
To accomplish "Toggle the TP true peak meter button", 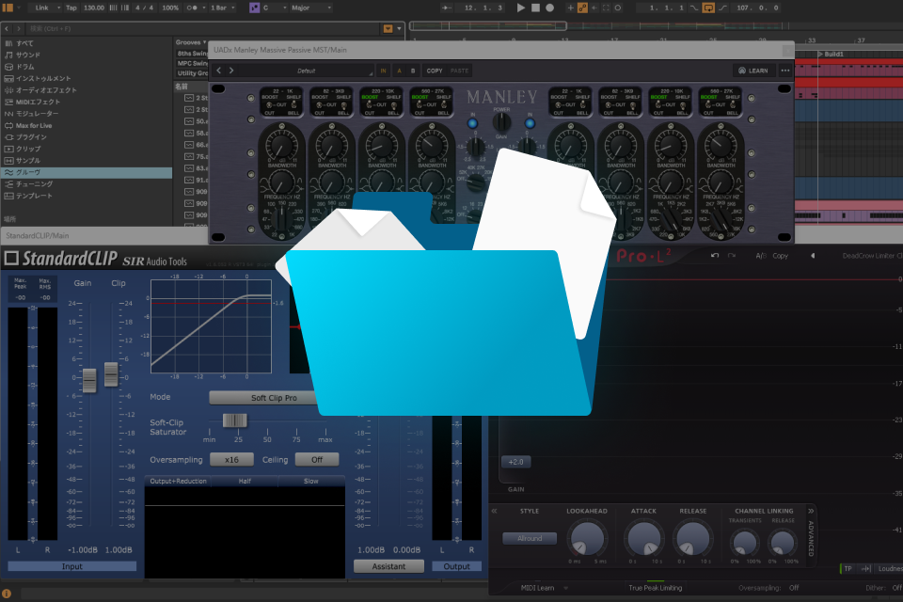I will [x=848, y=568].
